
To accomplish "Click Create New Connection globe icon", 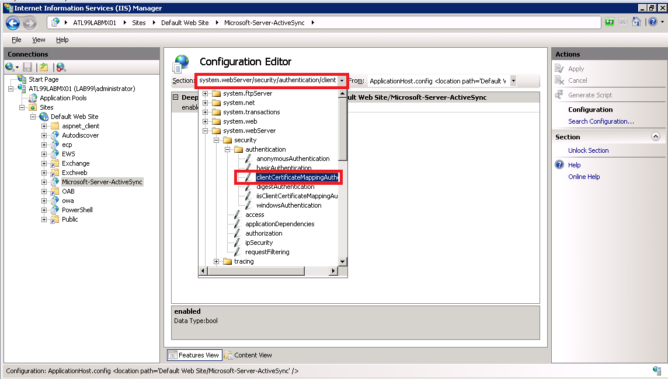I will (x=9, y=67).
